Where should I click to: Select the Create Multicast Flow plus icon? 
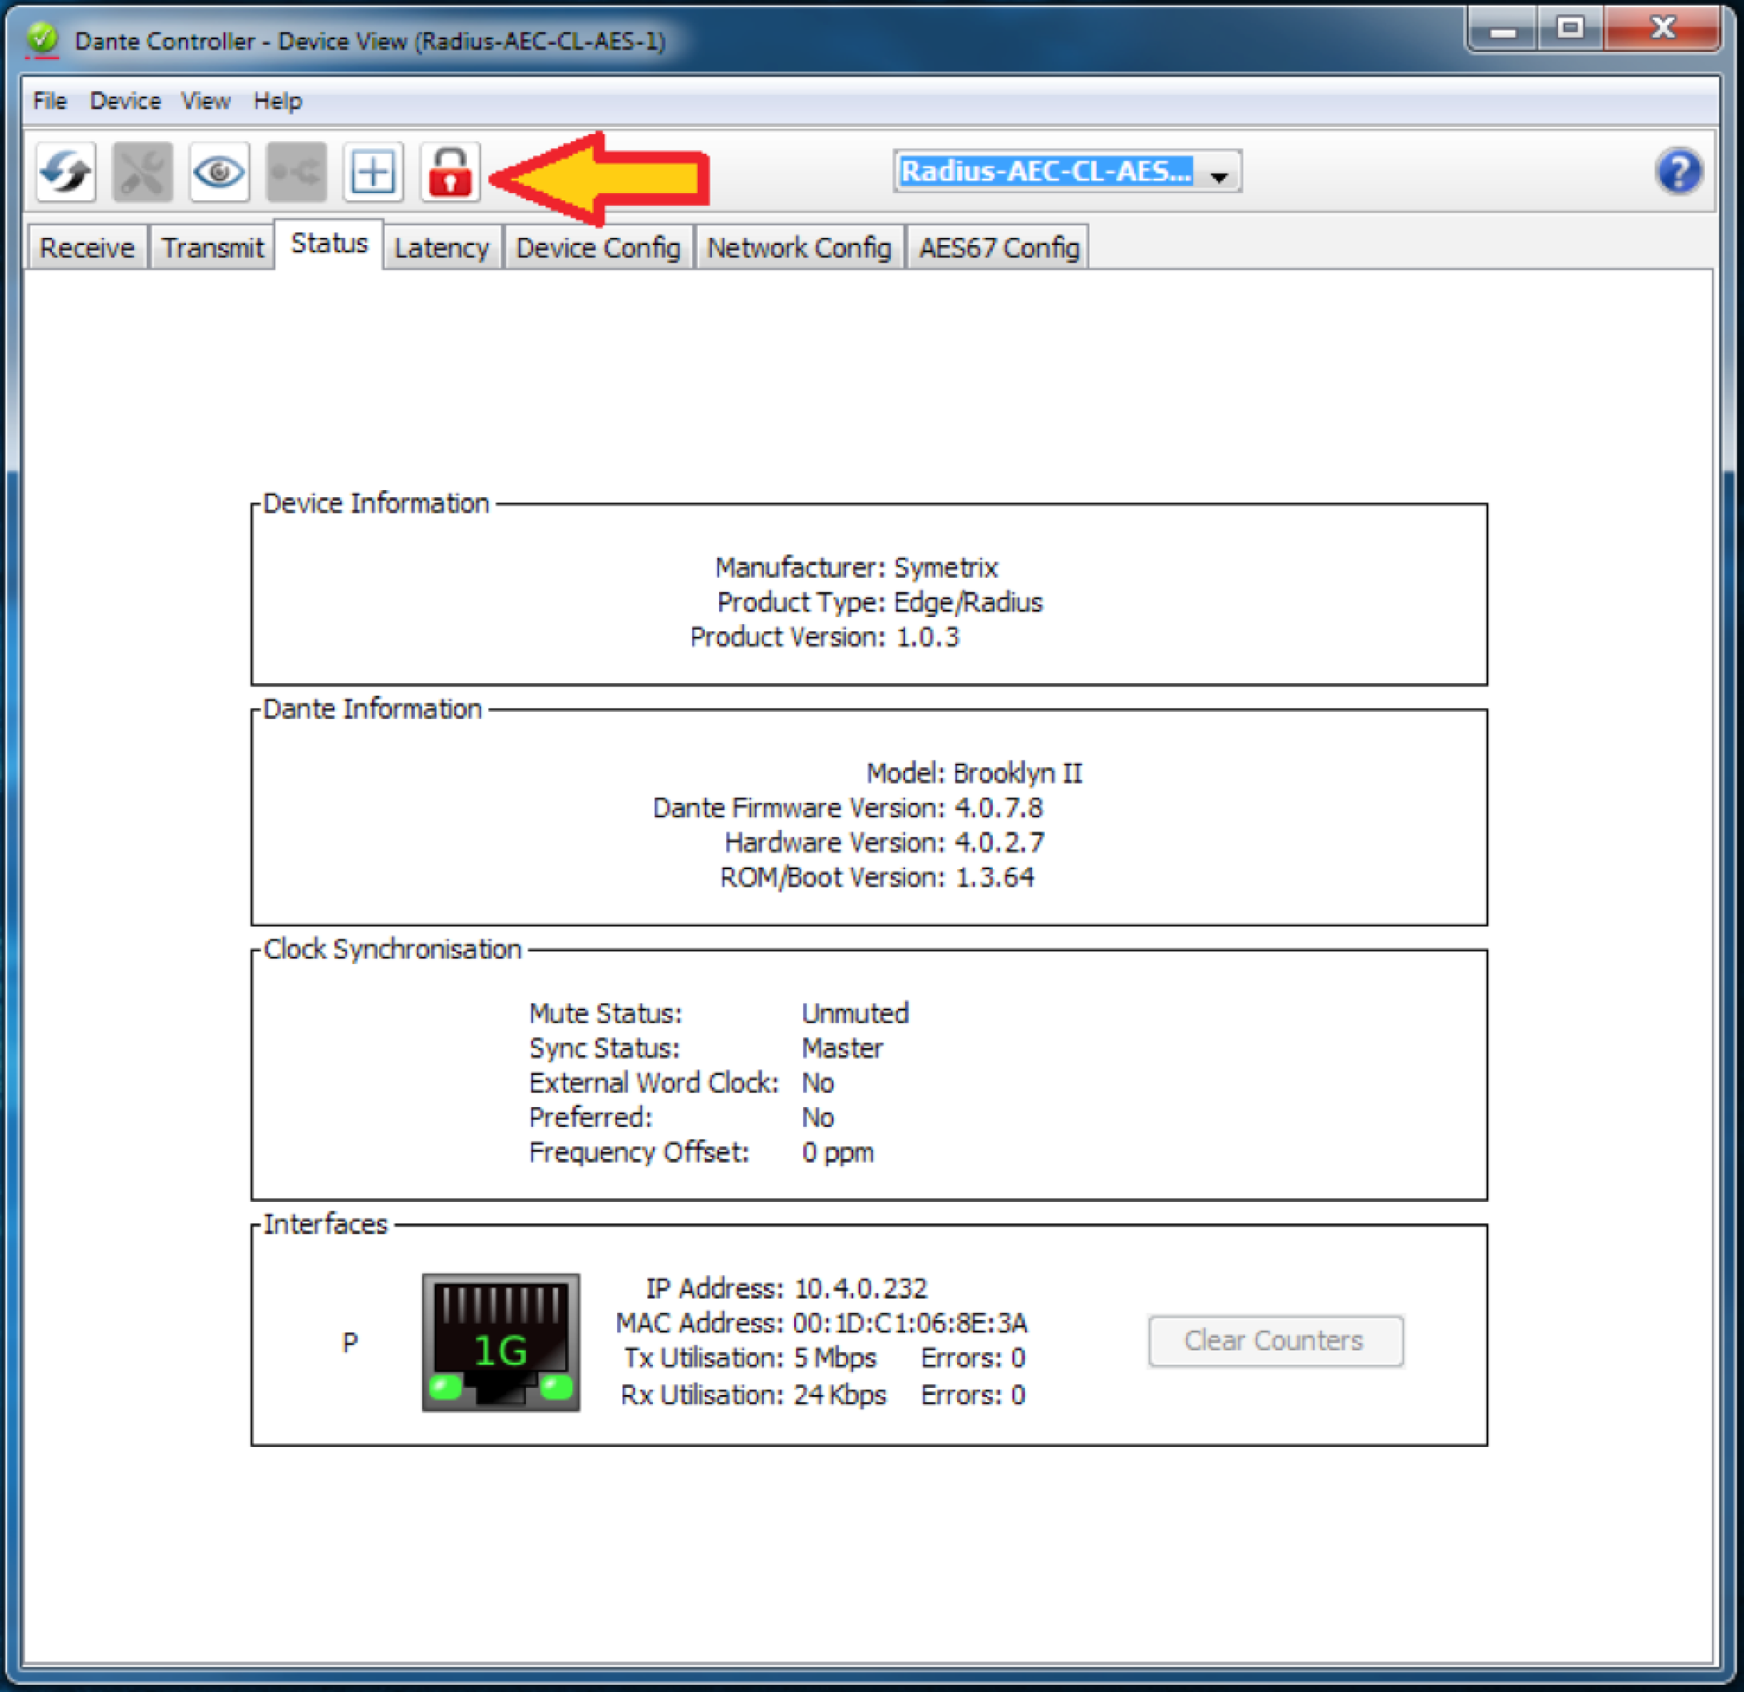pyautogui.click(x=372, y=171)
